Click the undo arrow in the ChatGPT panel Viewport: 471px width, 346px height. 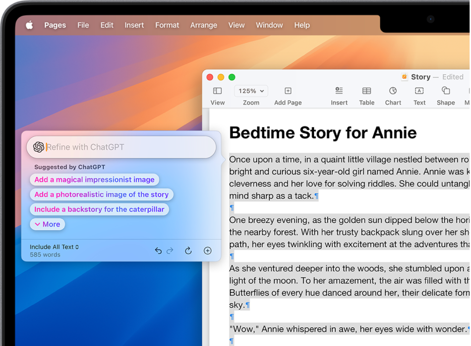point(158,251)
